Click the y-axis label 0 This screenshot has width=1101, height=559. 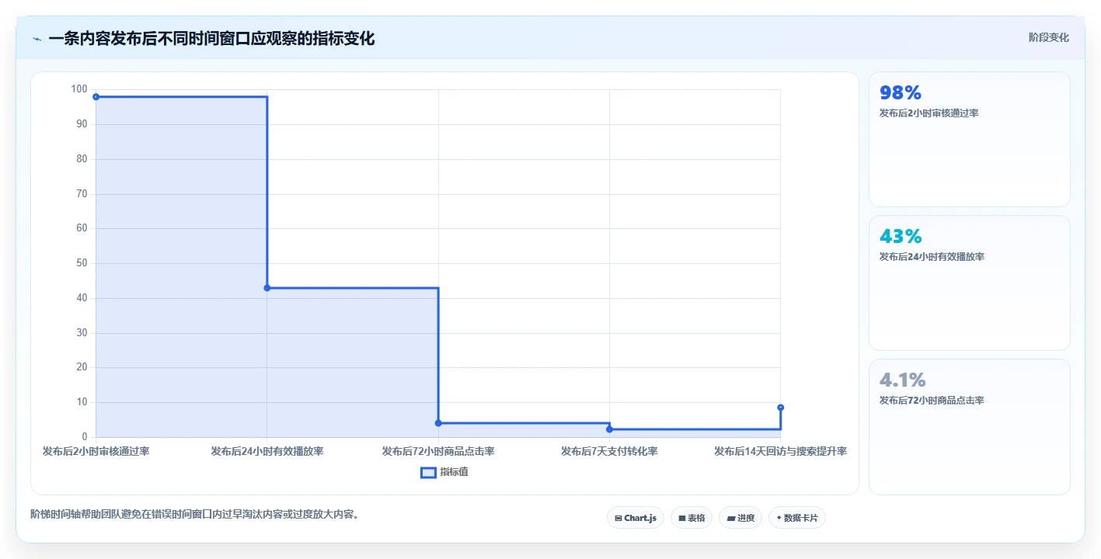coord(85,437)
